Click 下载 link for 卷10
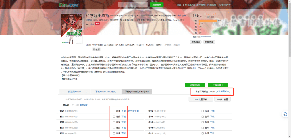The image size is (291, 138). (212, 133)
